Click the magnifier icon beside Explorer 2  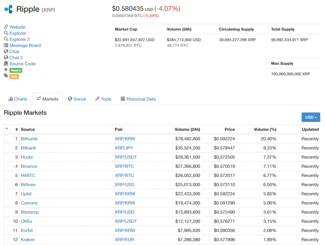tap(6, 39)
